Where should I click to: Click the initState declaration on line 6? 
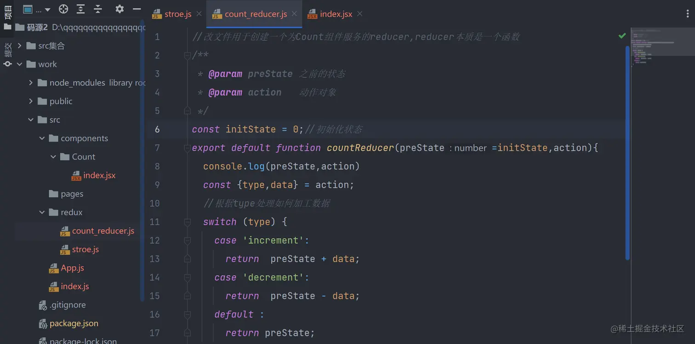coord(251,129)
